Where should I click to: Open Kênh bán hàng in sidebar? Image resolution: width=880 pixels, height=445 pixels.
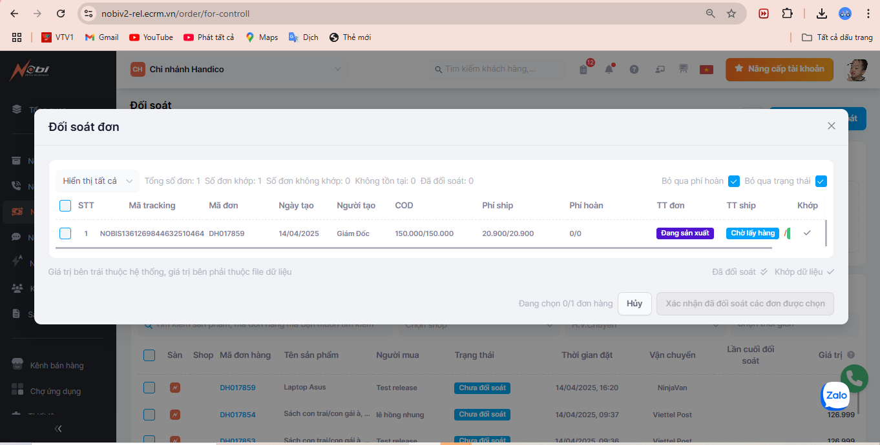coord(57,366)
